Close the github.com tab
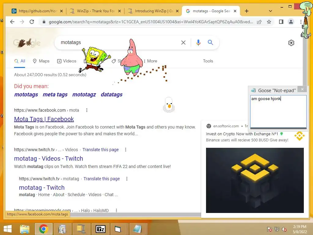The height and width of the screenshot is (235, 313). click(61, 11)
